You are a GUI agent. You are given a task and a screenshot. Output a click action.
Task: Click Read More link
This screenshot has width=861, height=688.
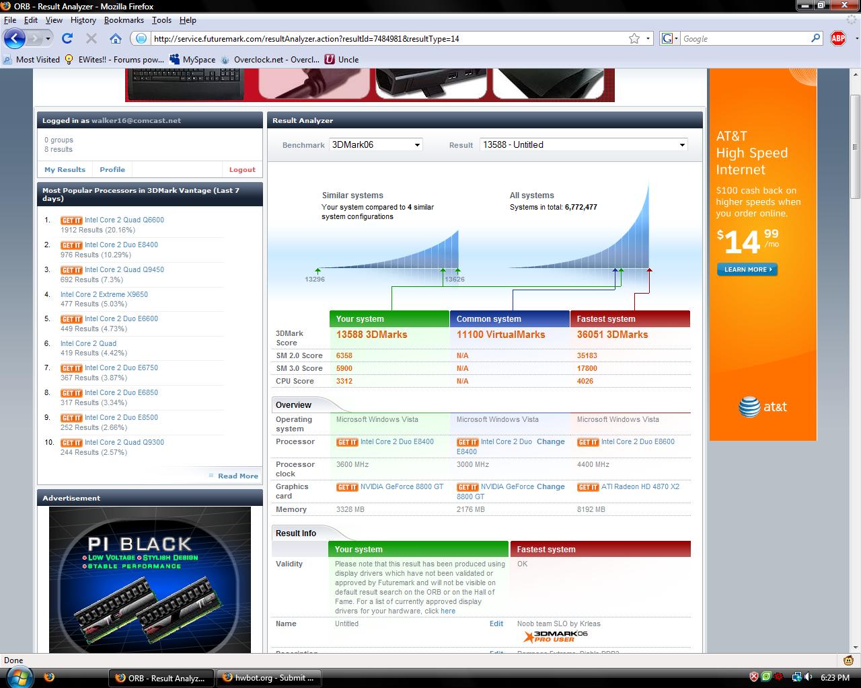coord(238,476)
